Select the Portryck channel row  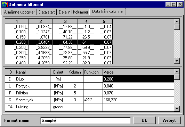tap(90, 86)
